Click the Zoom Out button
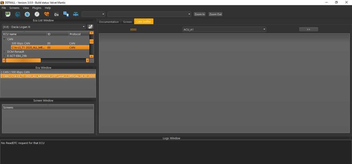Image resolution: width=352 pixels, height=164 pixels. tap(215, 14)
